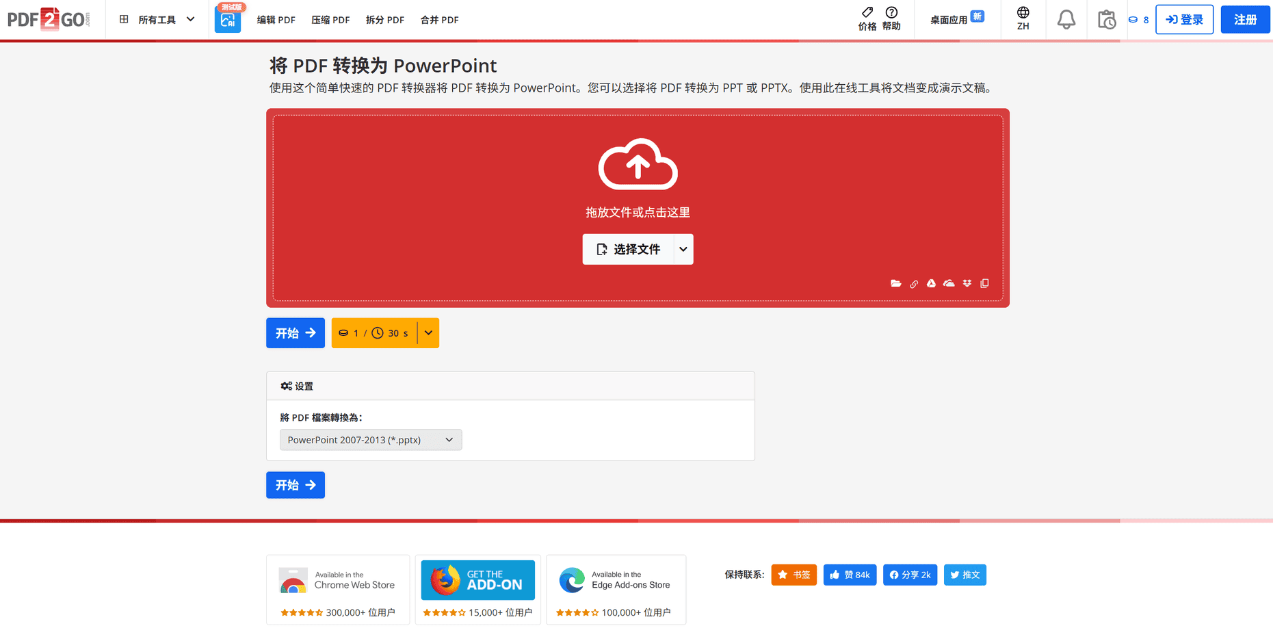This screenshot has width=1273, height=628.
Task: Click the 注册 register button
Action: 1245,20
